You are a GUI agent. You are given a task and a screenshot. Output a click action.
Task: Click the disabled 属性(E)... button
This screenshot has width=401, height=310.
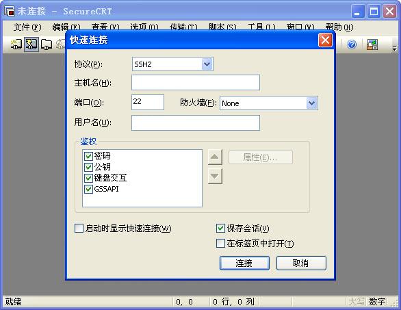click(x=260, y=157)
